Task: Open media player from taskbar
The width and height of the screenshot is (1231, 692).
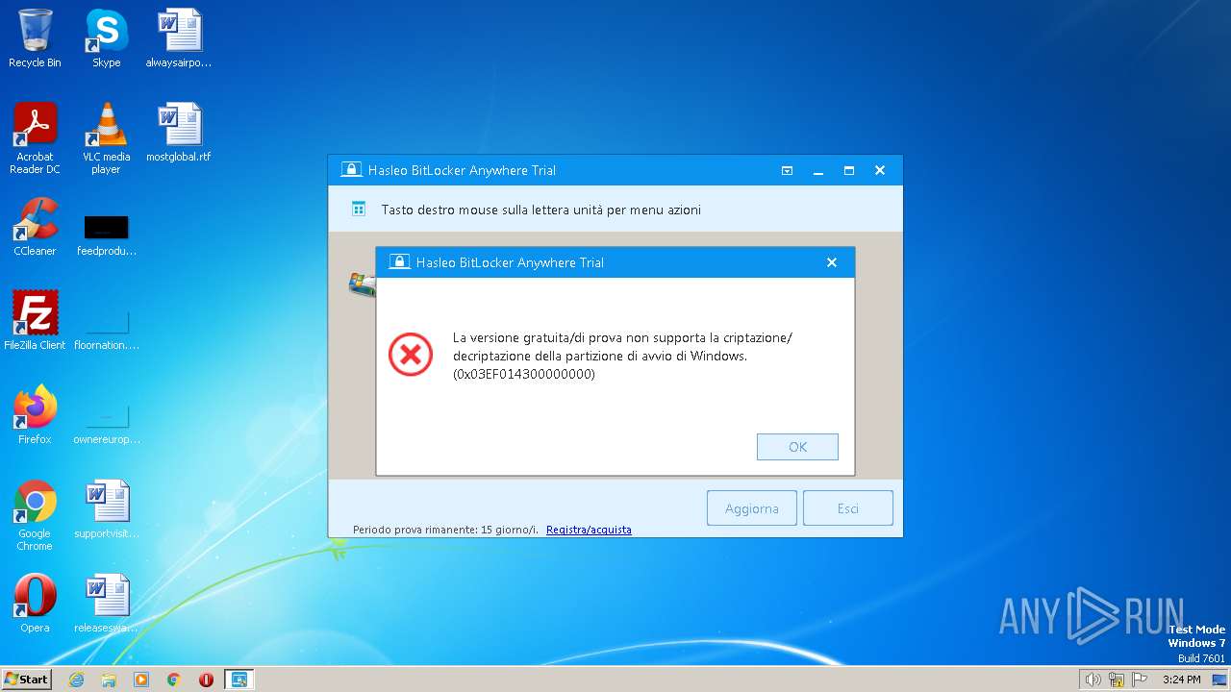Action: 141,680
